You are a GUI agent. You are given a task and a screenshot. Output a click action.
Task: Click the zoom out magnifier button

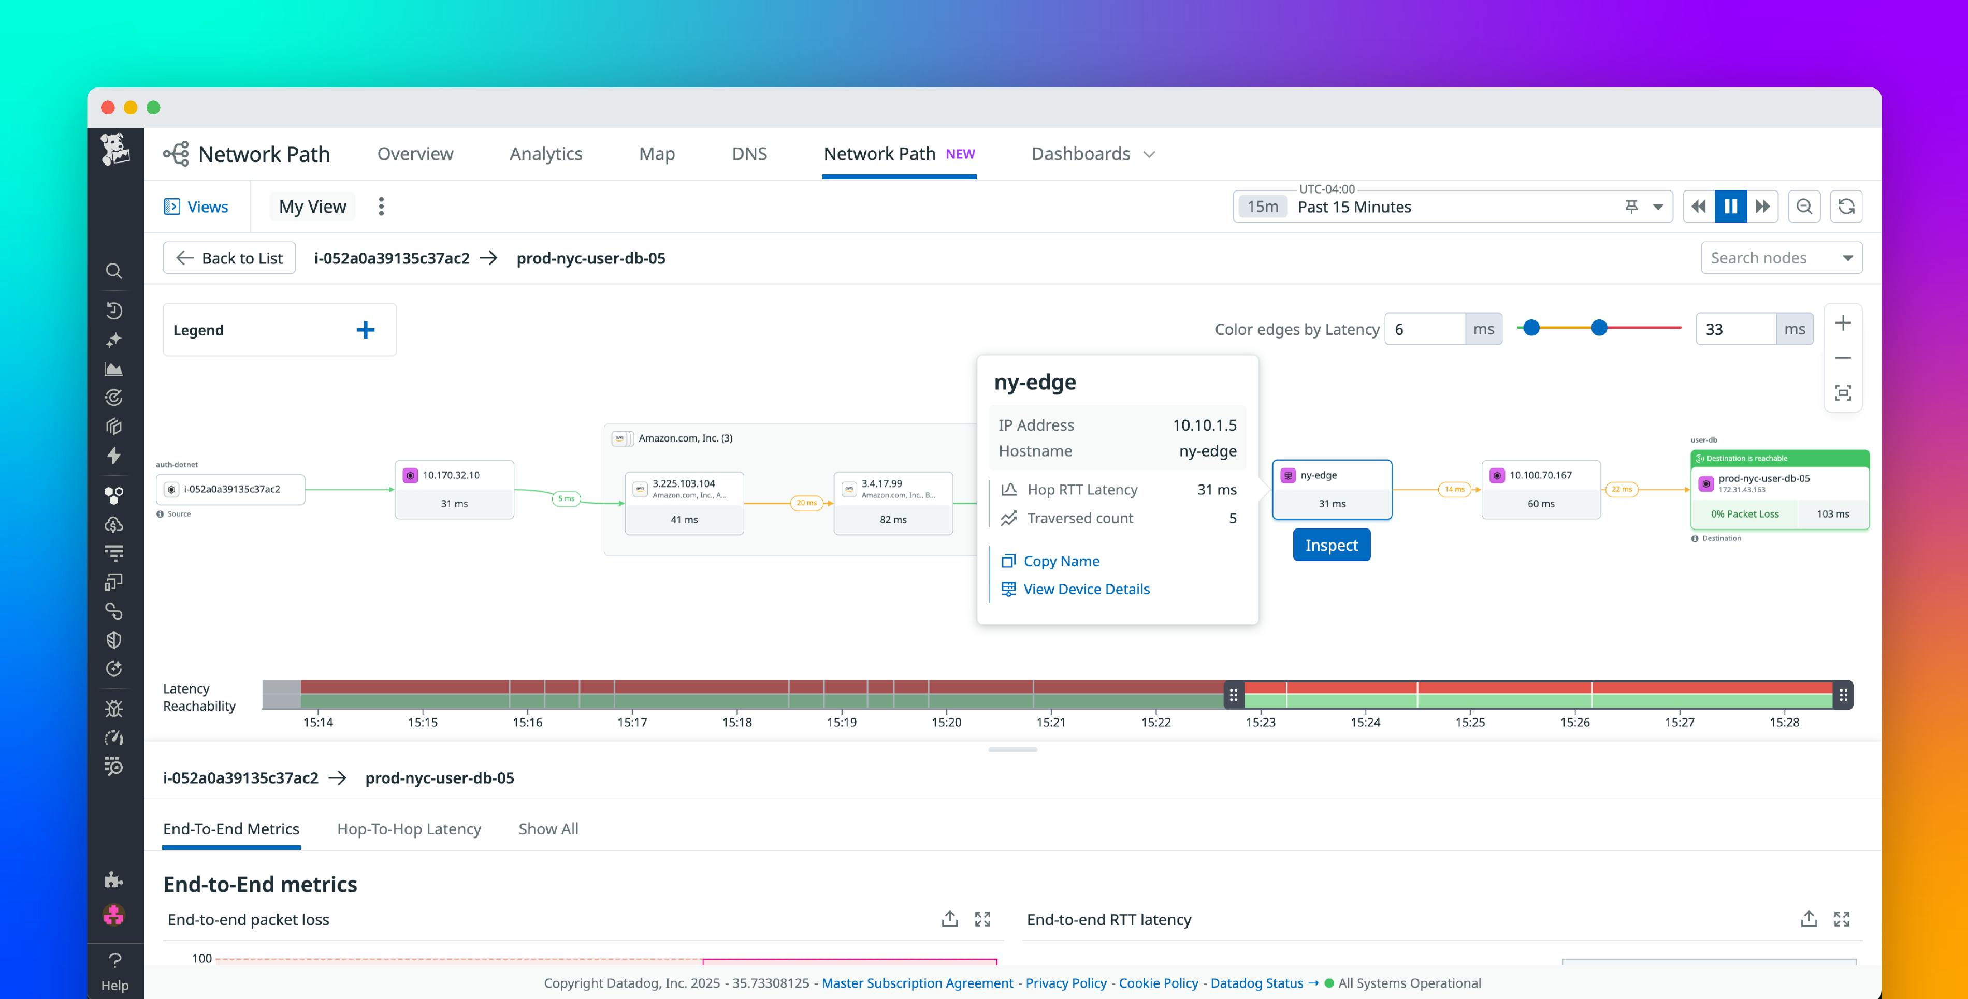click(1804, 206)
